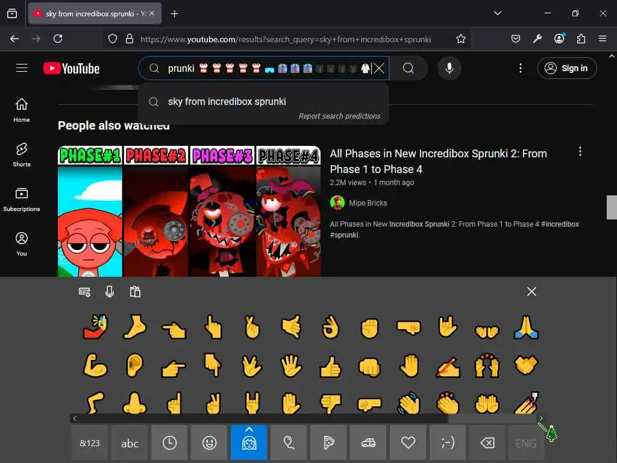Open a new browser tab

(x=174, y=14)
